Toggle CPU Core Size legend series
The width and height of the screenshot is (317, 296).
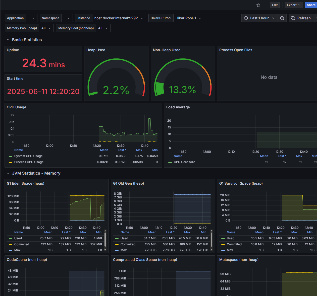pos(184,162)
